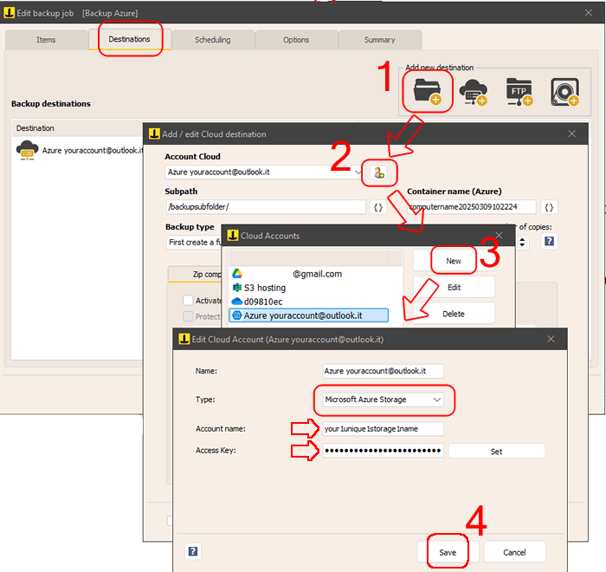This screenshot has height=572, width=606.
Task: Toggle the Protect checkbox
Action: pos(189,316)
